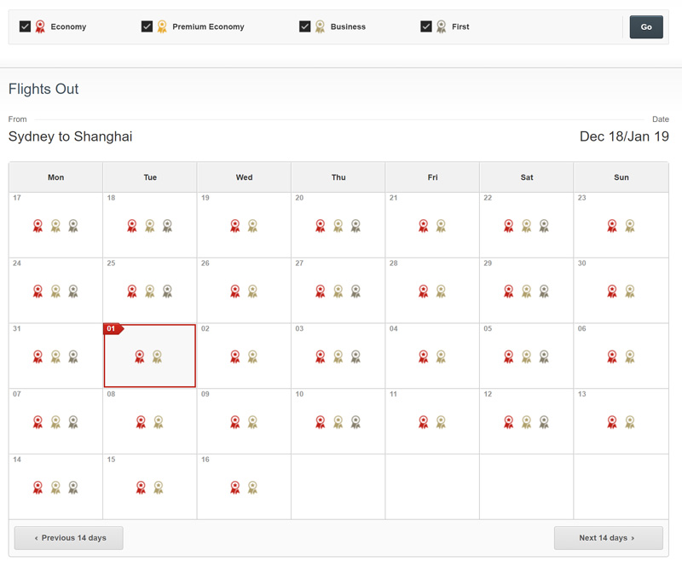Screen dimensions: 682x567
Task: Choose gold Business ribbon on Wednesday 19
Action: click(252, 226)
